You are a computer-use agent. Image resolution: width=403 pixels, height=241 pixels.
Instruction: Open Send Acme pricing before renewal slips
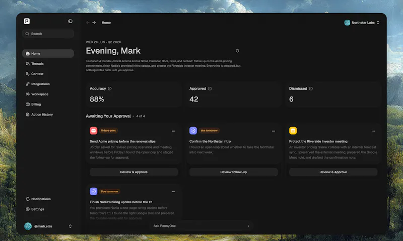click(122, 142)
